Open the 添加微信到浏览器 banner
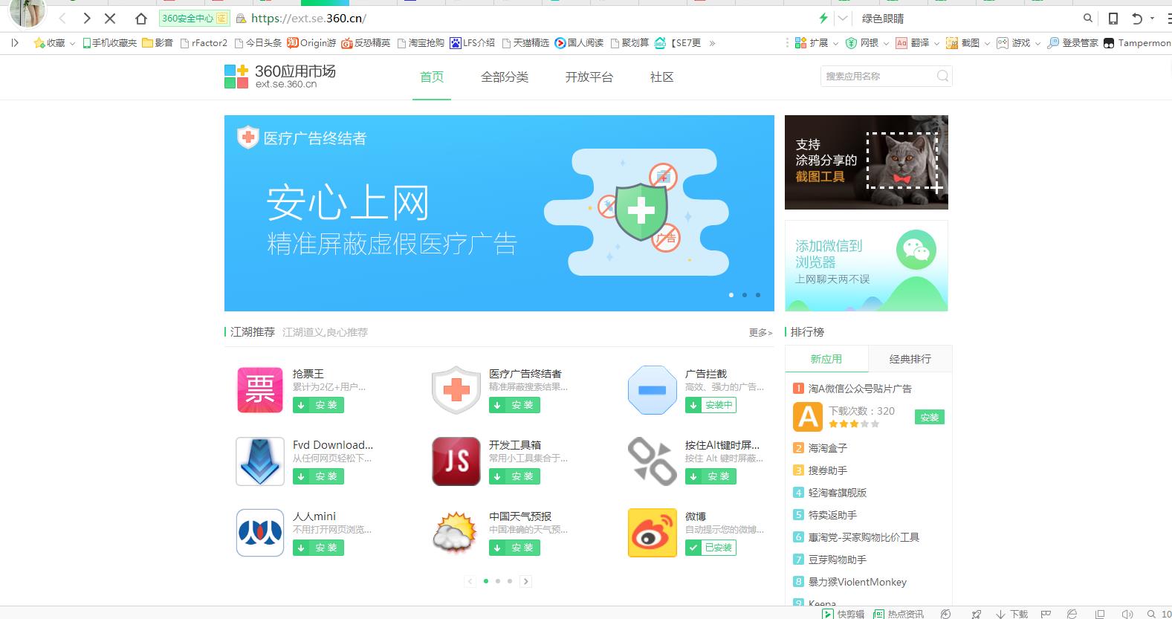The image size is (1172, 619). click(x=867, y=266)
